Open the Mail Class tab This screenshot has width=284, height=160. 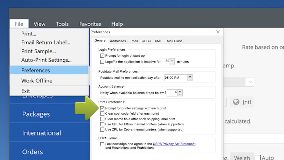pos(174,41)
